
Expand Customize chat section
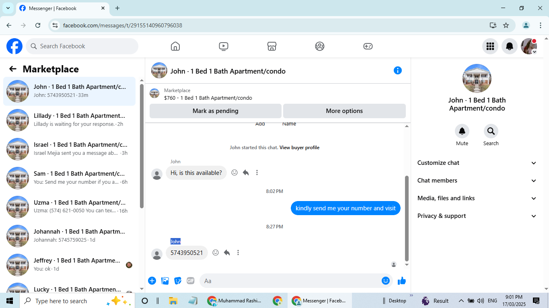point(477,163)
